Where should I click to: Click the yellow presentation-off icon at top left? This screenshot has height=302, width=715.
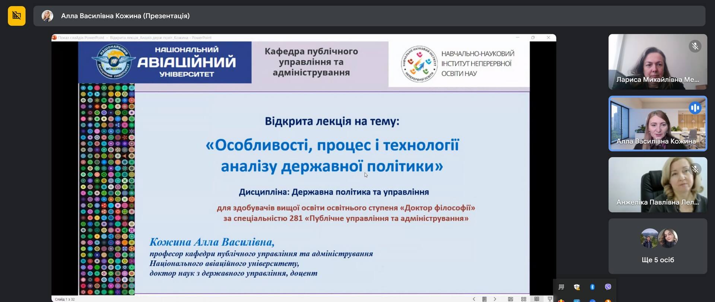click(x=17, y=16)
